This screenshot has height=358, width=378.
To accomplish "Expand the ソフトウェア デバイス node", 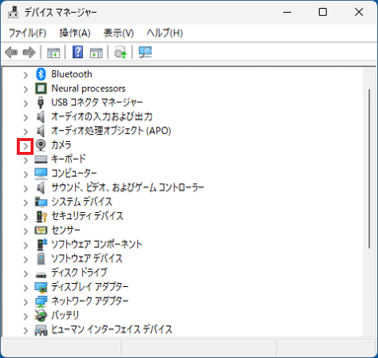I will [x=26, y=259].
